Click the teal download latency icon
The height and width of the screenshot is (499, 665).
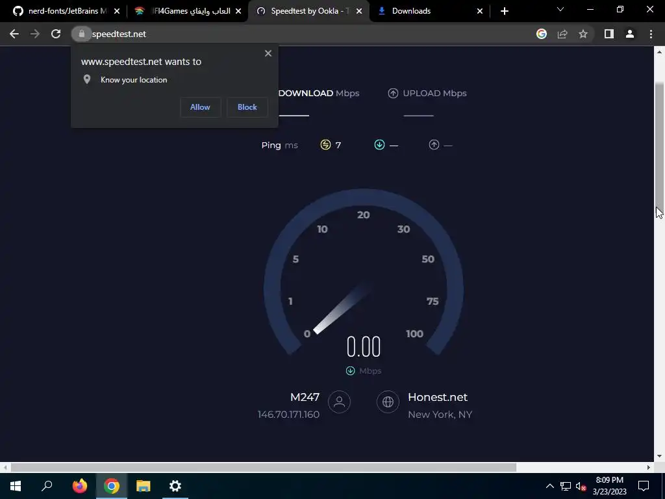point(379,145)
